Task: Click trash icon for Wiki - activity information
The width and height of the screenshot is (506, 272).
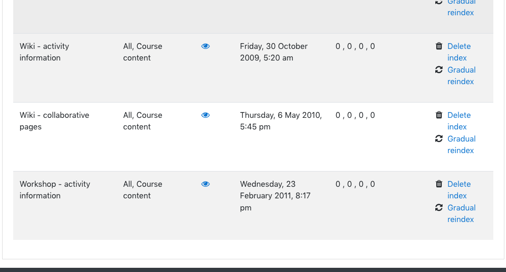Action: pos(439,46)
